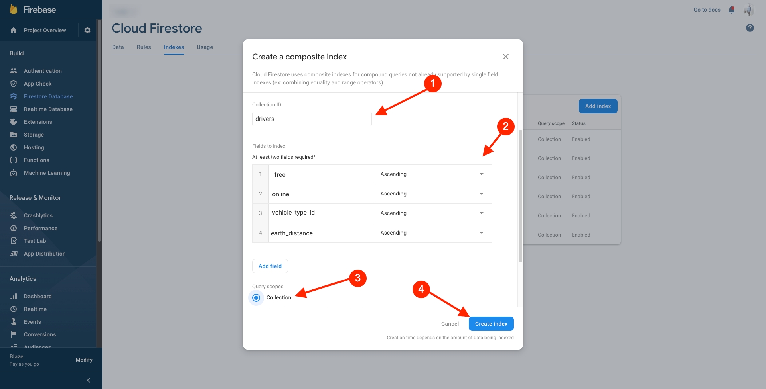Click the project settings gear icon
Viewport: 766px width, 389px height.
point(87,30)
